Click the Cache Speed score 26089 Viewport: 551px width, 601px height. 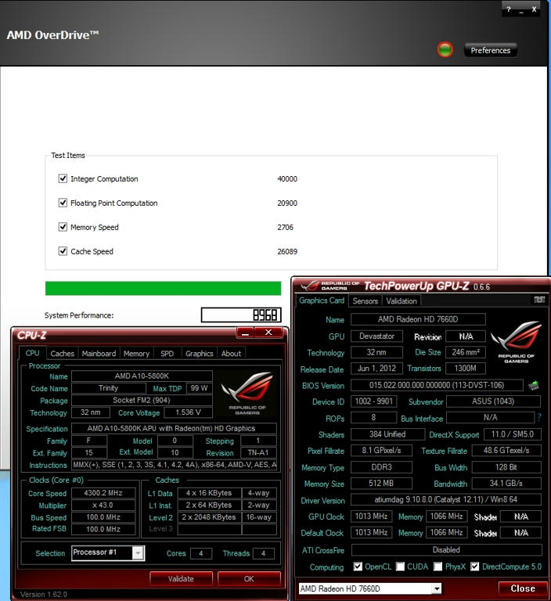click(287, 251)
